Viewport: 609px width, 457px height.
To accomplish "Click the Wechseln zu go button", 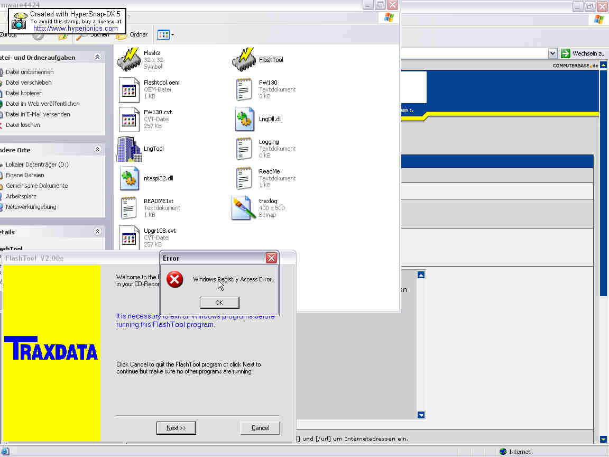I will [583, 53].
